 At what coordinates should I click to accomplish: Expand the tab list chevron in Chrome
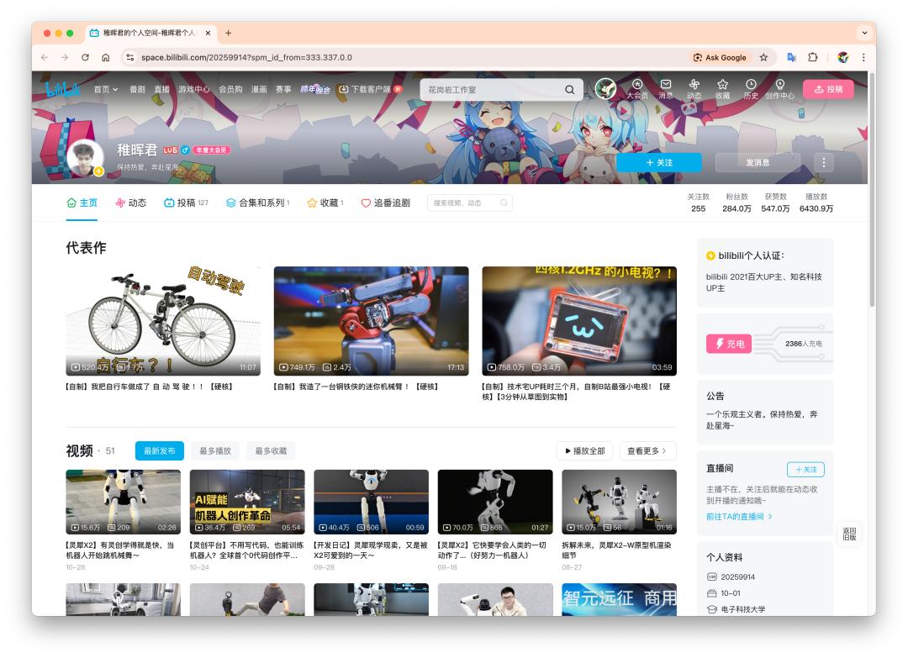pos(864,33)
